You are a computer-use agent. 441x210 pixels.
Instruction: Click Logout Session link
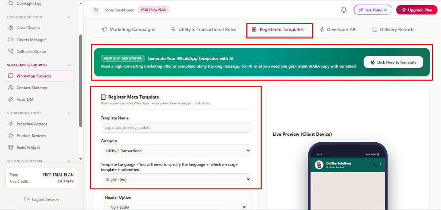click(42, 199)
